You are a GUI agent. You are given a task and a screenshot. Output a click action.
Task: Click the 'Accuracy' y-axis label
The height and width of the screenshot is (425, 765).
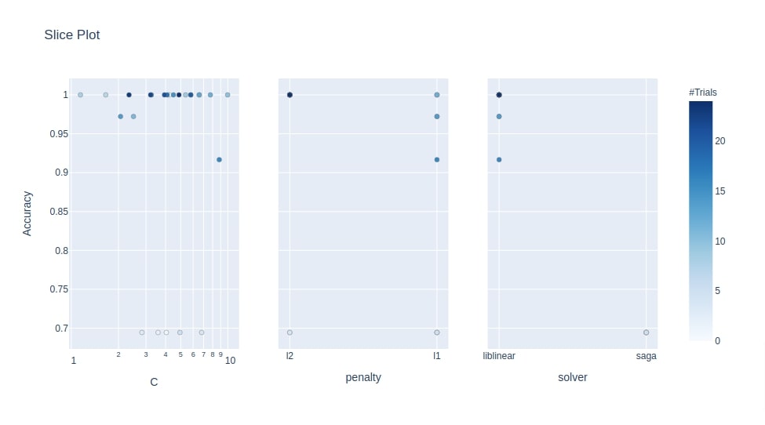pos(27,213)
